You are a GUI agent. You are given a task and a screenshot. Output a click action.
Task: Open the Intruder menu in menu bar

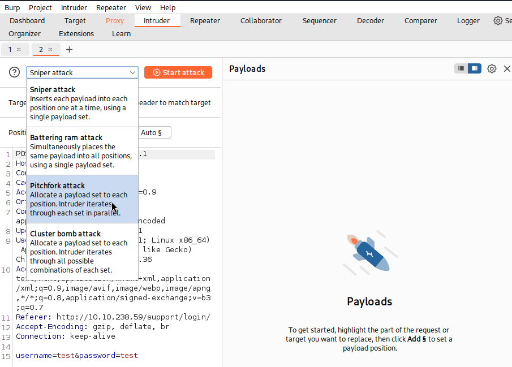tap(74, 7)
